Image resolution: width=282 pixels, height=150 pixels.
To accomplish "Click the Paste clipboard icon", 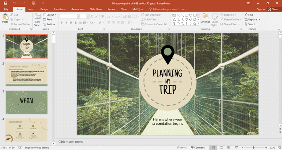I will (x=5, y=17).
